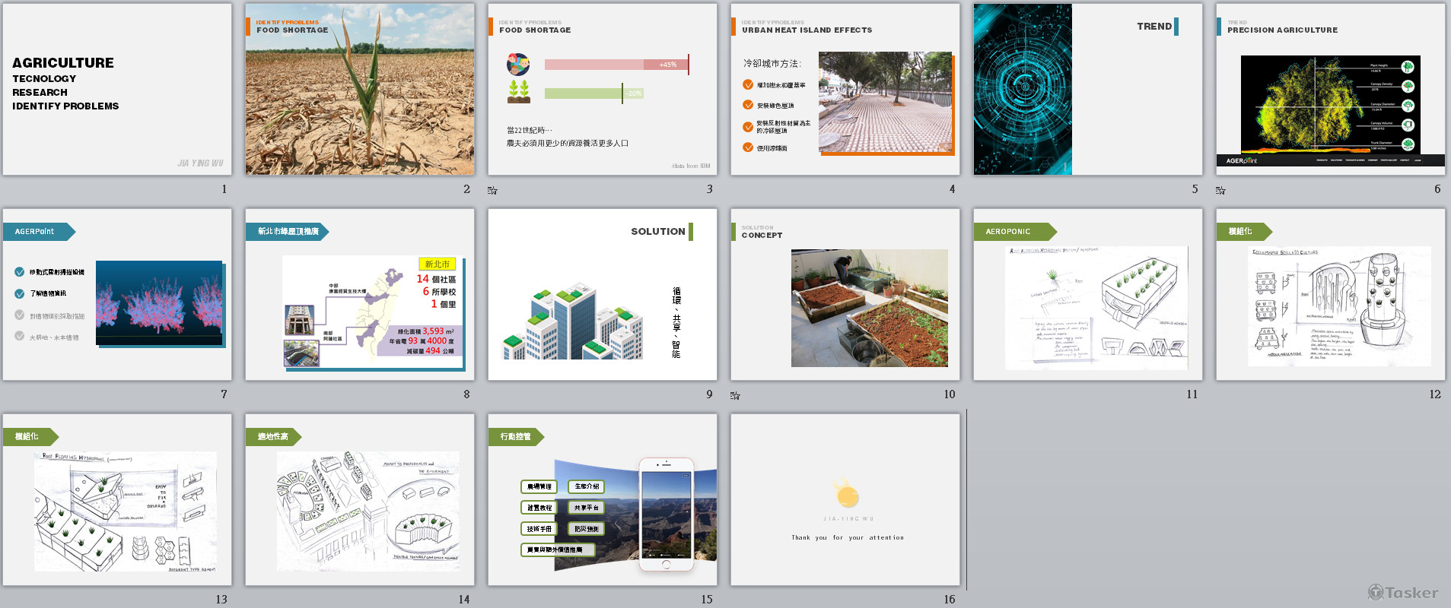
Task: Click the transition star icon under slide 6
Action: point(1220,190)
